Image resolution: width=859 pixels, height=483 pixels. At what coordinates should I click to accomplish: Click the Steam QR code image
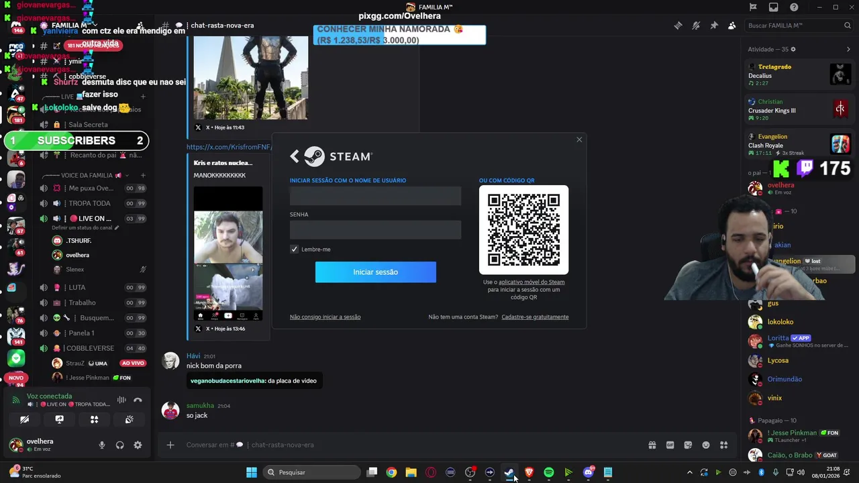523,229
